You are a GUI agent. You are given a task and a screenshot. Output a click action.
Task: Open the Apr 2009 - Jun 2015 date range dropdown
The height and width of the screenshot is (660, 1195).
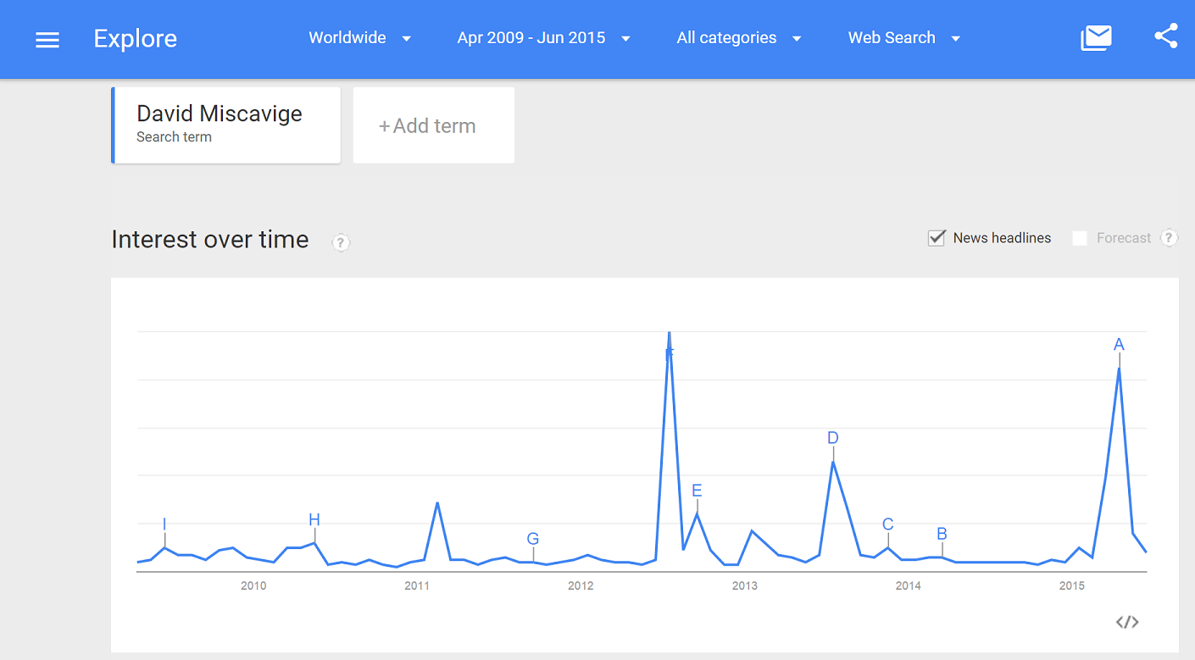click(543, 38)
